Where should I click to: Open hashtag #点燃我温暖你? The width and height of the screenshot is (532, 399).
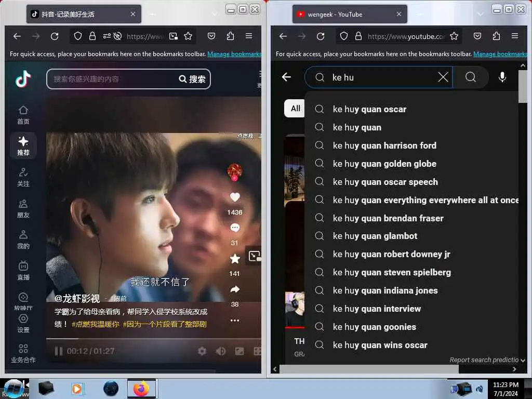tap(96, 324)
